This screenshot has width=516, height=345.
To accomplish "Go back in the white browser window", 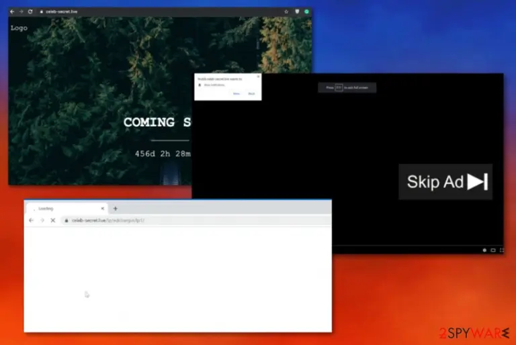I will (32, 220).
